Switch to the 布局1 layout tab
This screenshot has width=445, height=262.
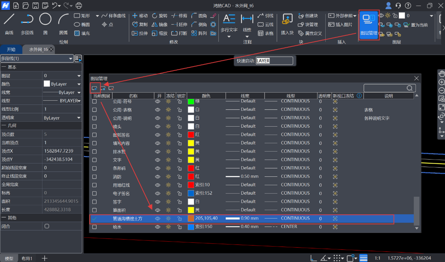(27, 258)
